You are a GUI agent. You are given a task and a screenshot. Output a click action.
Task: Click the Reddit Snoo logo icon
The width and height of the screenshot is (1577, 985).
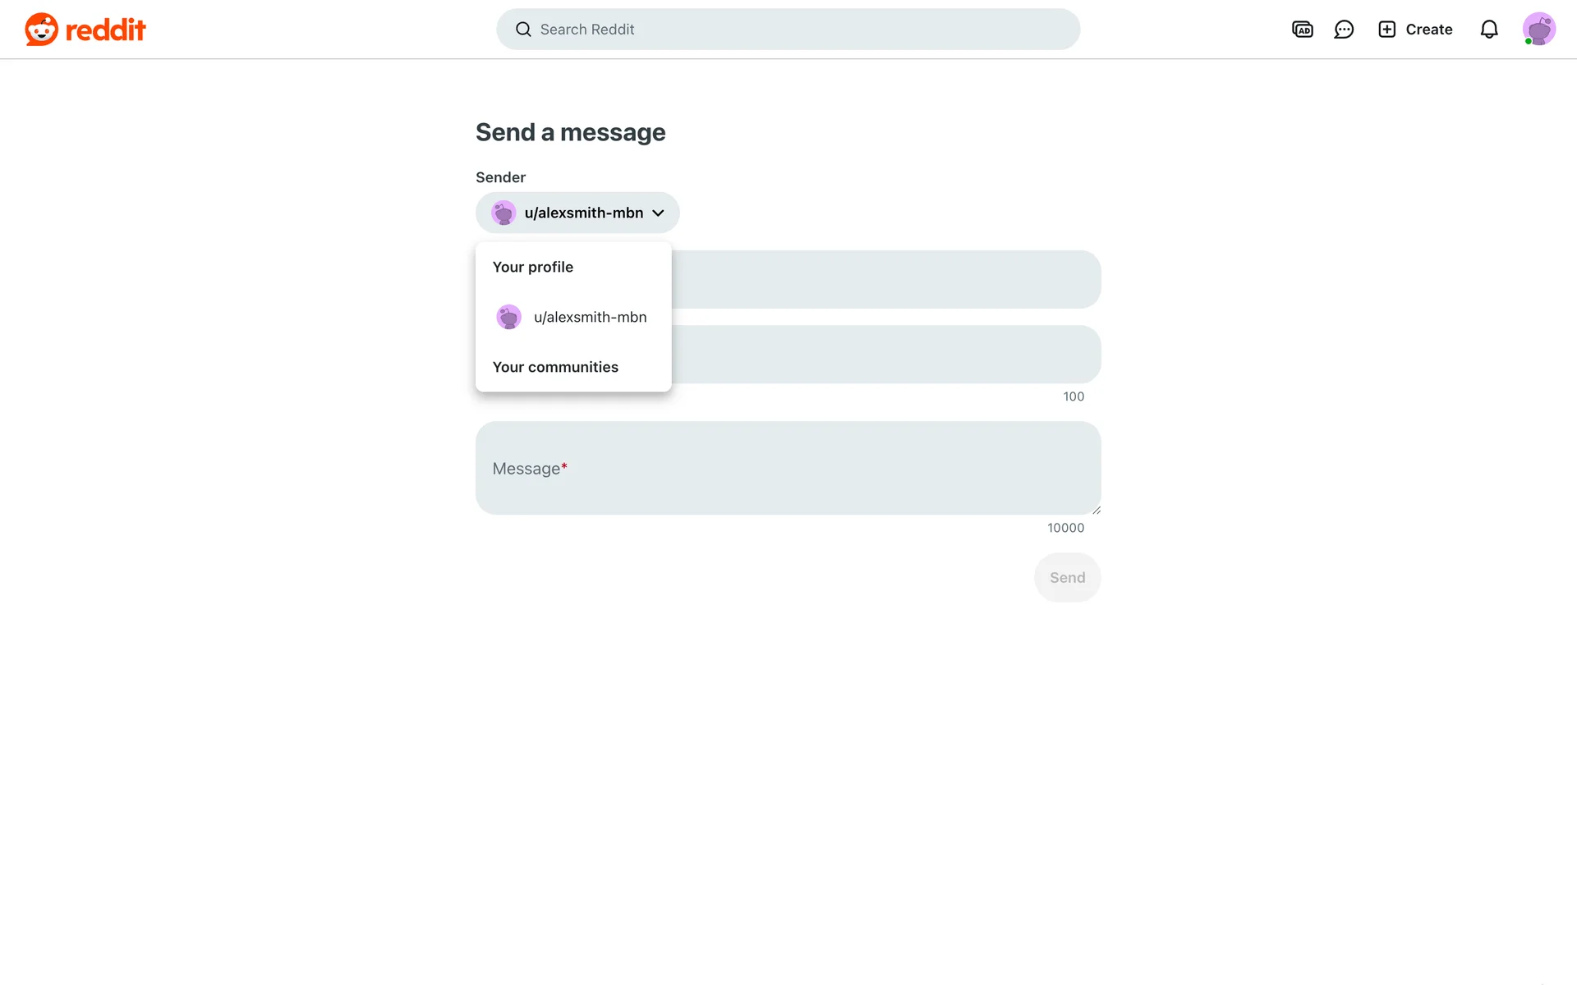point(41,30)
